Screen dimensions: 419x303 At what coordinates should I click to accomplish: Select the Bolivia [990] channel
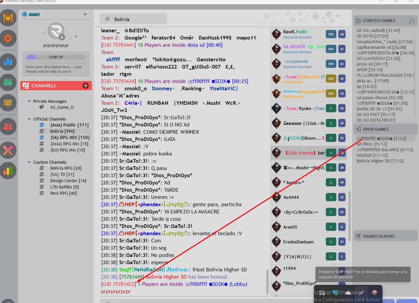[x=62, y=131]
